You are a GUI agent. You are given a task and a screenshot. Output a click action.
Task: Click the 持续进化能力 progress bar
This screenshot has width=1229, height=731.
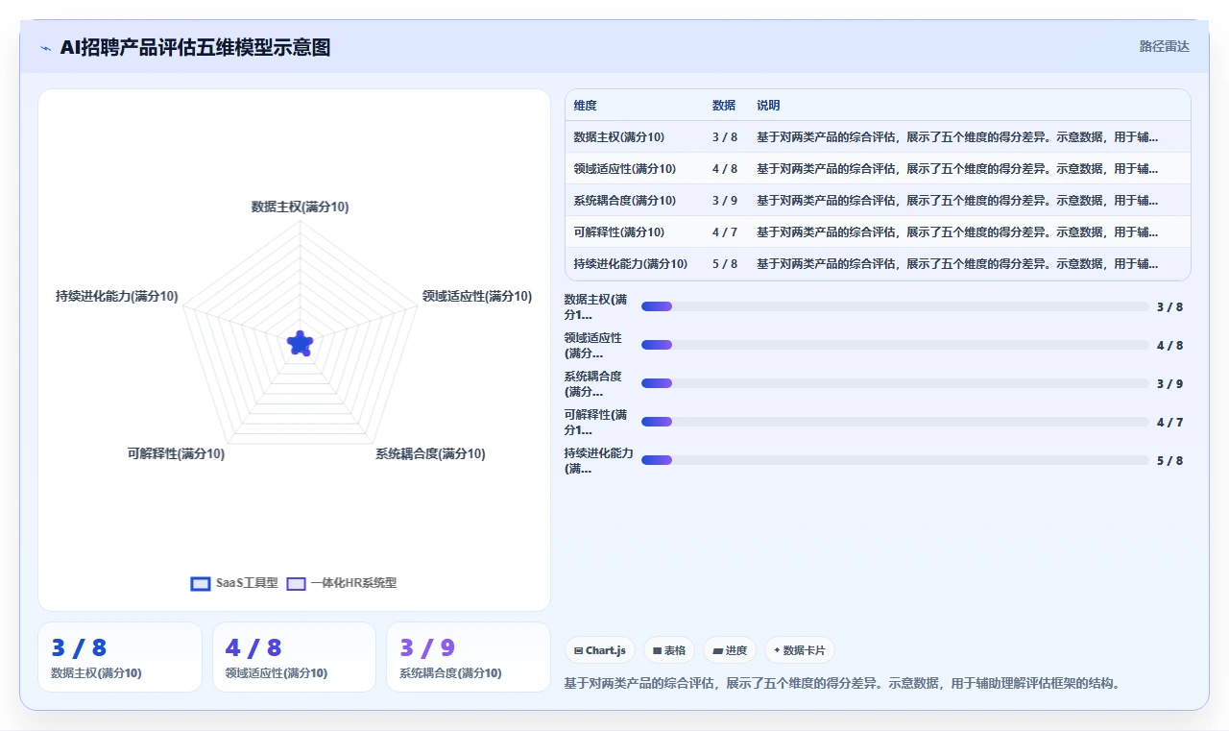895,460
